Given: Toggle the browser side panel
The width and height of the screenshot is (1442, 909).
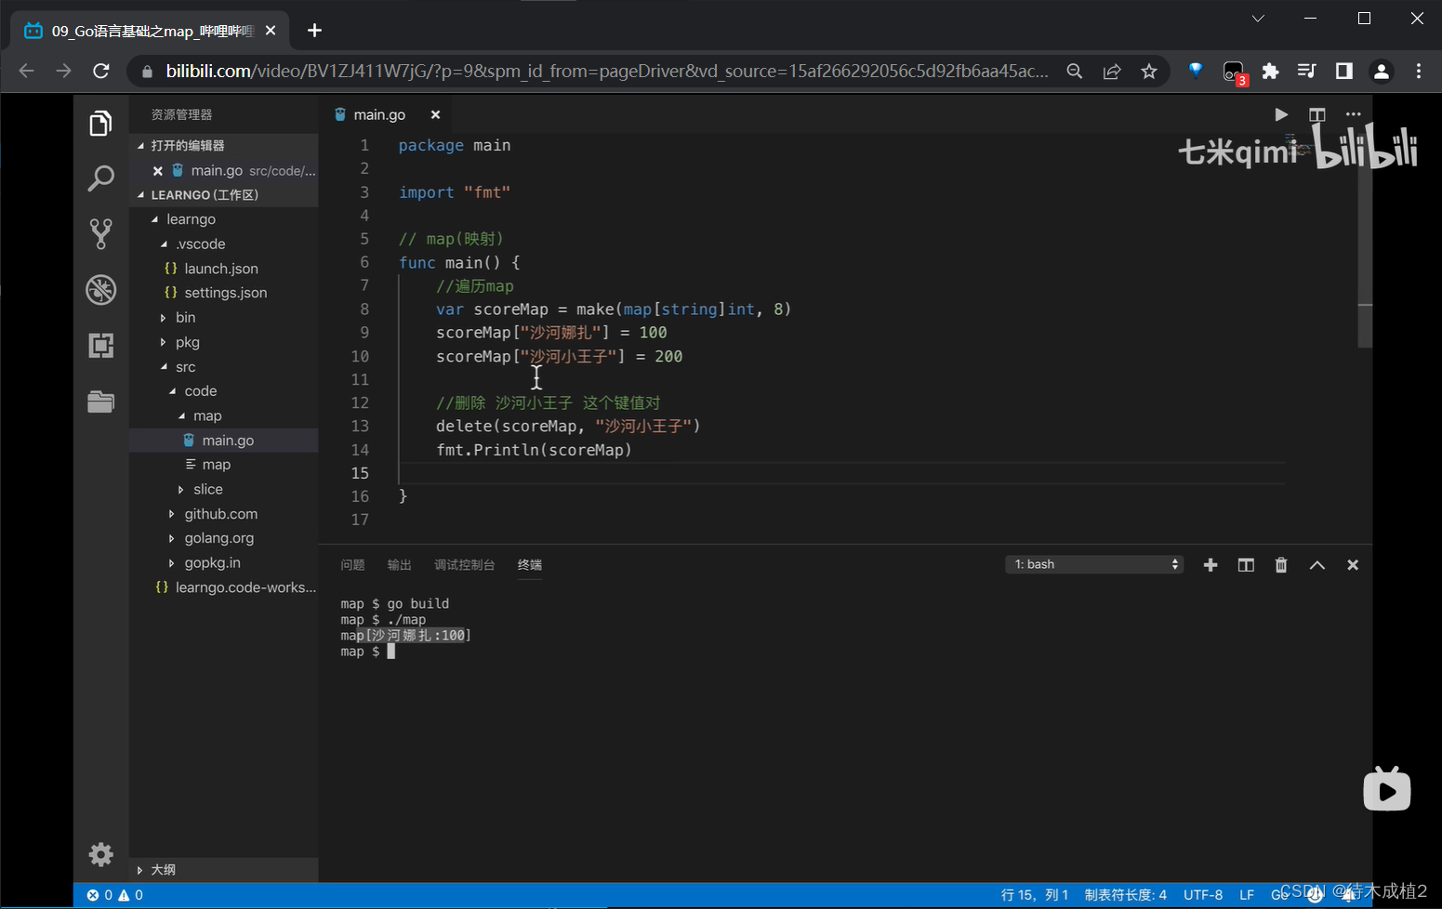Looking at the screenshot, I should coord(1344,72).
